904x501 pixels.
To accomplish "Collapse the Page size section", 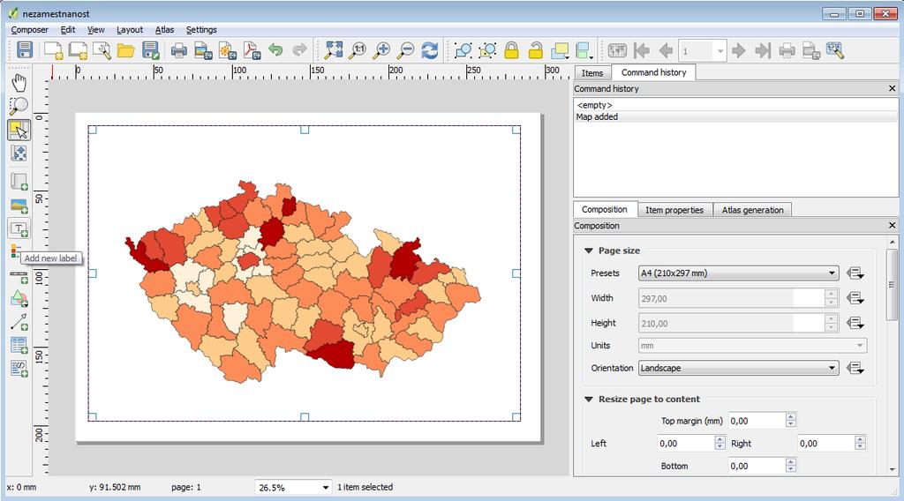I will tap(589, 251).
